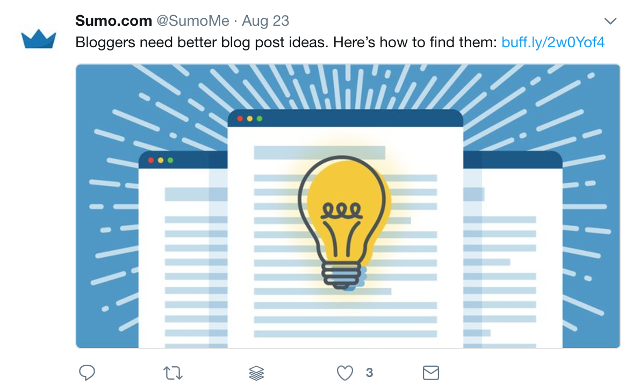The image size is (632, 392).
Task: Open the blue crown Sumo avatar
Action: (x=39, y=39)
